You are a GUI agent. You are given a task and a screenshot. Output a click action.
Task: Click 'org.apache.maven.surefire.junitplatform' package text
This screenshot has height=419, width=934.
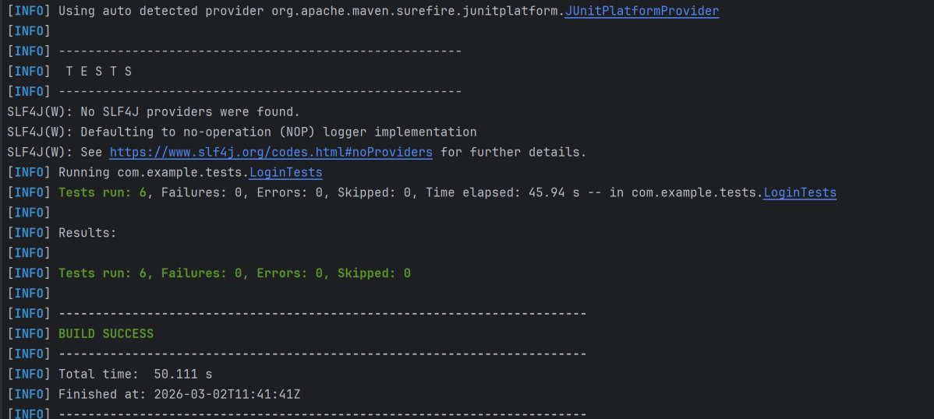point(416,11)
